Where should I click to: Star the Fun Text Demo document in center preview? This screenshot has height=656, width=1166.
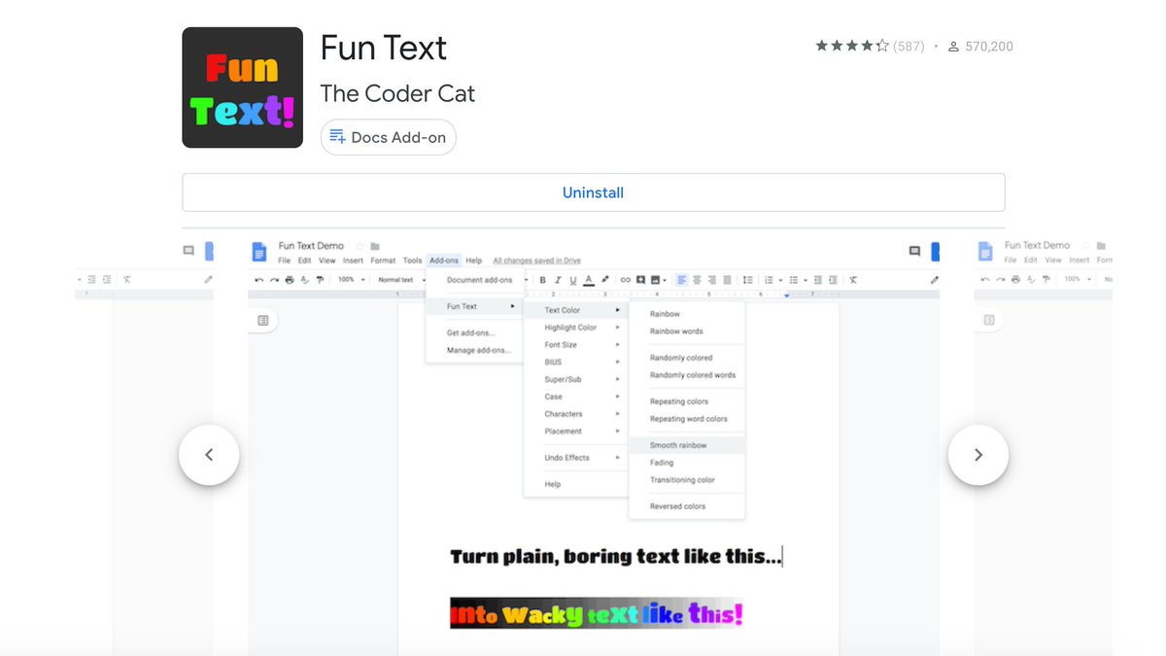(360, 246)
